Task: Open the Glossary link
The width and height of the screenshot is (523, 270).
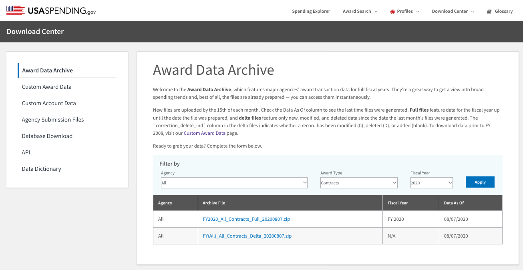Action: click(x=504, y=11)
